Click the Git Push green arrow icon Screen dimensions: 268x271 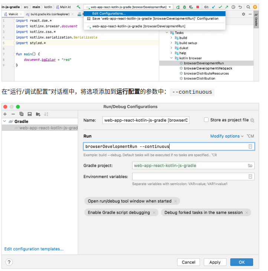click(x=227, y=7)
